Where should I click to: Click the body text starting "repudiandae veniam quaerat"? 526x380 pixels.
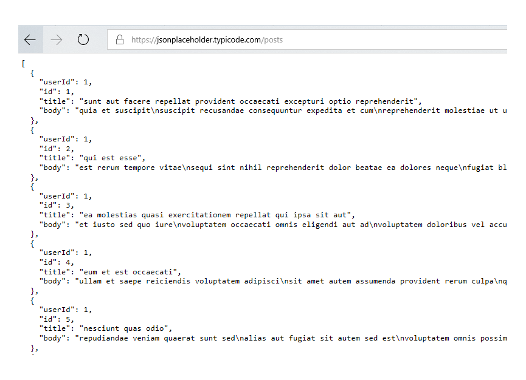click(x=286, y=338)
